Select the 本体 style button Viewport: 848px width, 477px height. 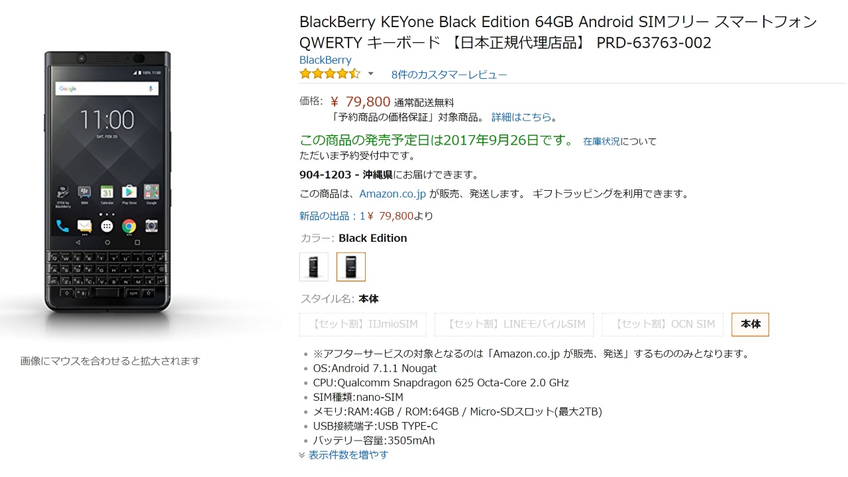[750, 325]
